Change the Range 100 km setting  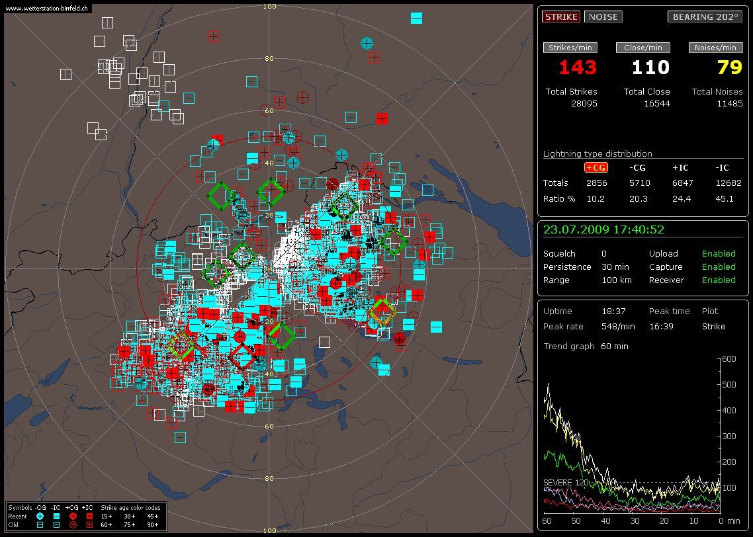tap(616, 280)
